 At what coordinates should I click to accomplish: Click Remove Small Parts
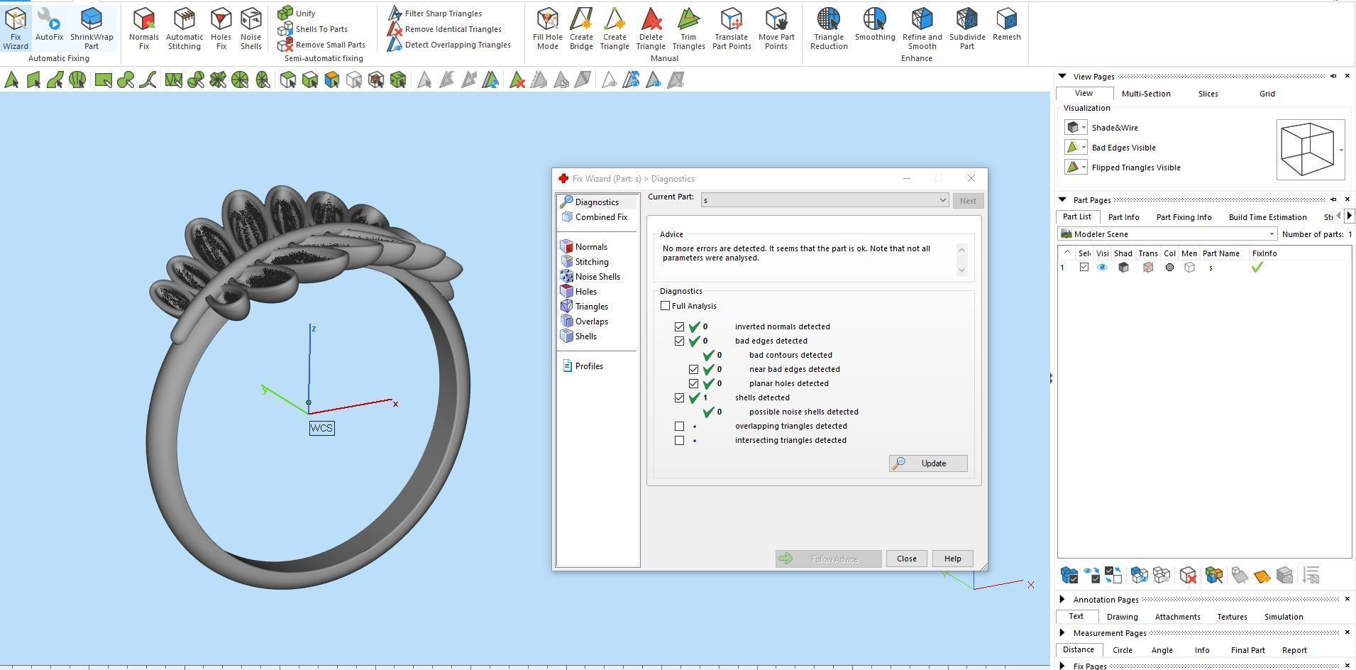tap(321, 45)
